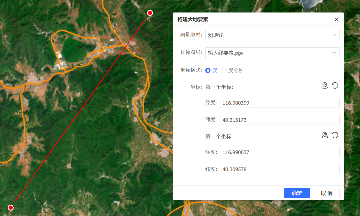Open the 测量类型 dropdown showing 测地线
The width and height of the screenshot is (360, 216).
(x=272, y=35)
